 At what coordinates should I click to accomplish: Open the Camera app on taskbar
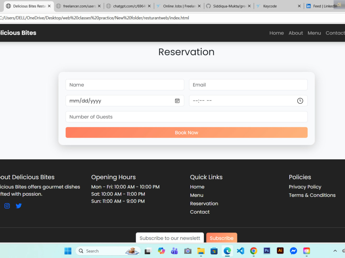pos(188,251)
